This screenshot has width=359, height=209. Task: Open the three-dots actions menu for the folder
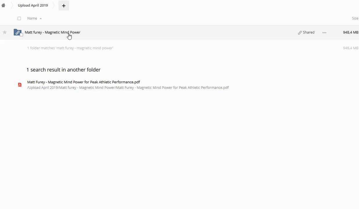[x=324, y=33]
